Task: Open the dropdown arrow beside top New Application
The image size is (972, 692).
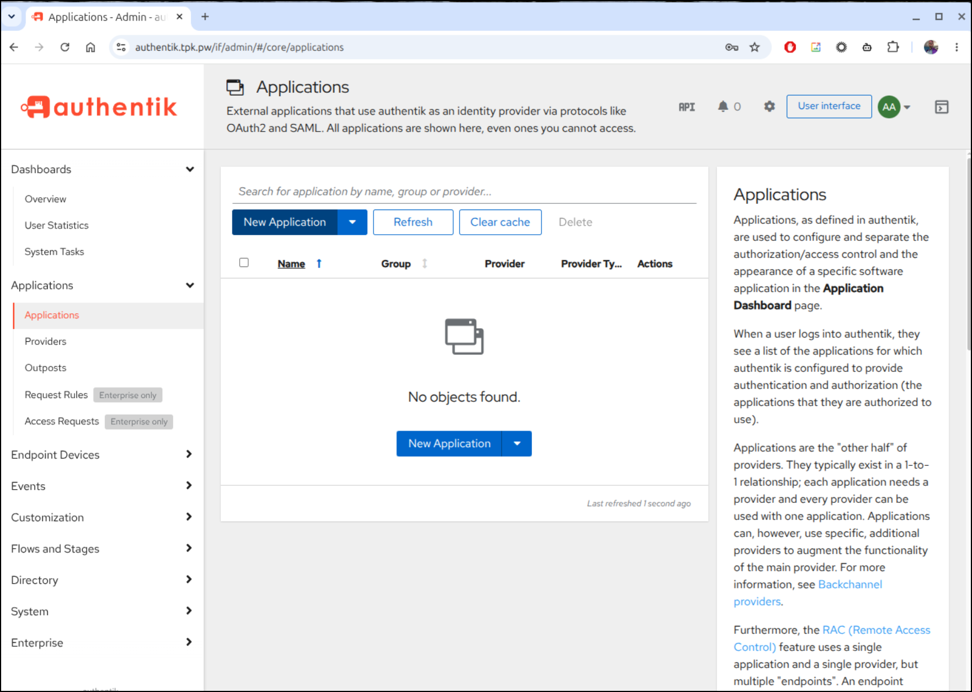Action: [x=352, y=222]
